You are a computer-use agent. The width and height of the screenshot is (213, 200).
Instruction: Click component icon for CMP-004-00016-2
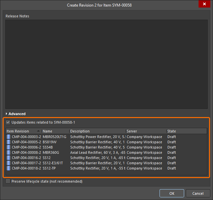(x=9, y=158)
